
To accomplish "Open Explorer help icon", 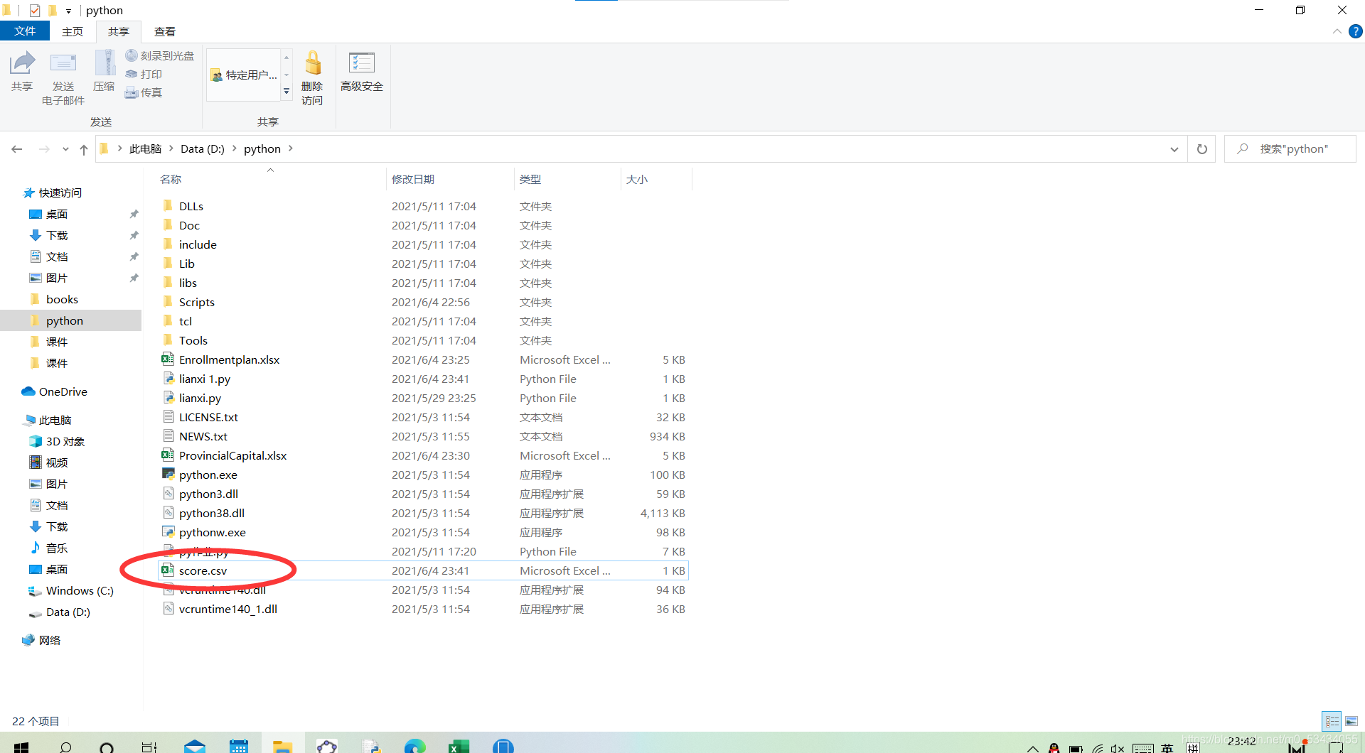I will [1356, 31].
